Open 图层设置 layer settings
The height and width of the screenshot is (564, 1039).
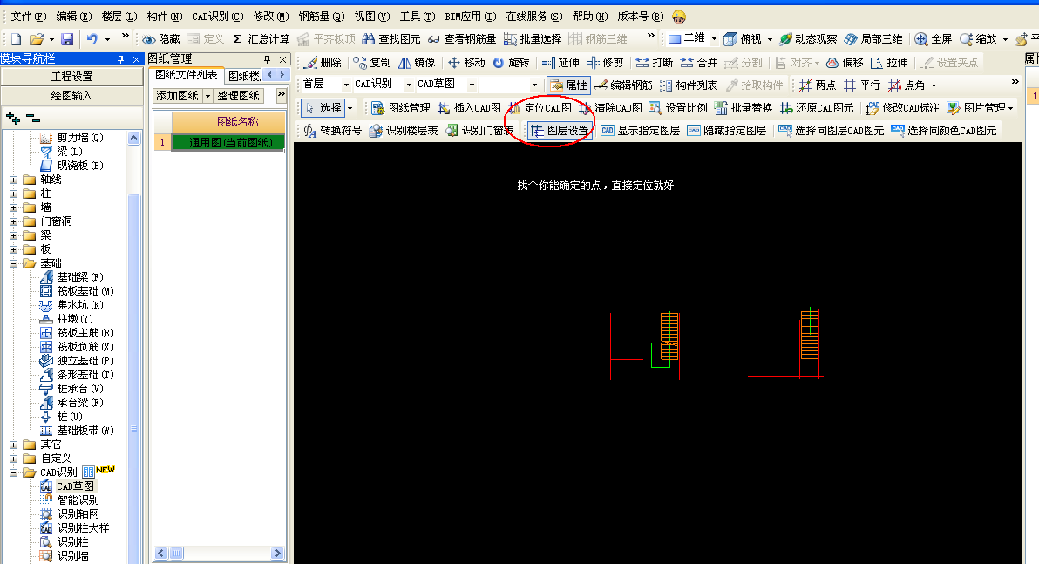[560, 131]
